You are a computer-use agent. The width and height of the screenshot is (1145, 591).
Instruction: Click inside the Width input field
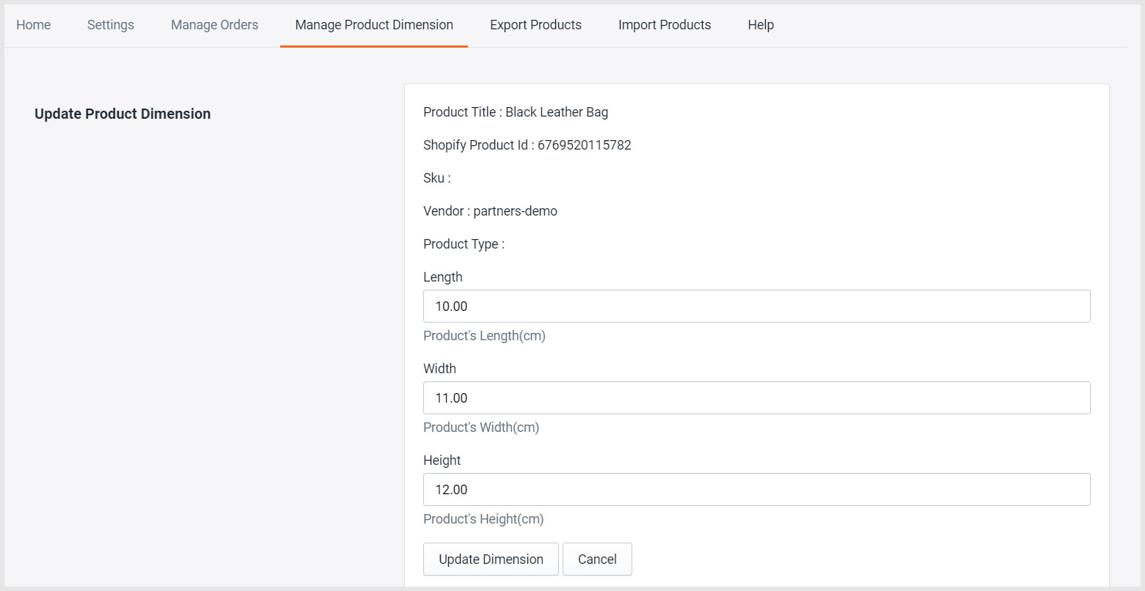tap(756, 397)
